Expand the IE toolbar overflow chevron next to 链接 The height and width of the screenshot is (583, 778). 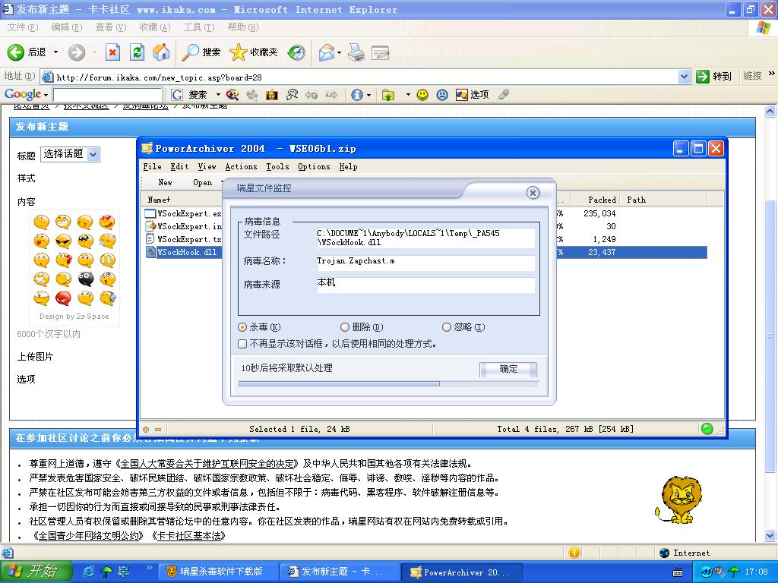772,74
